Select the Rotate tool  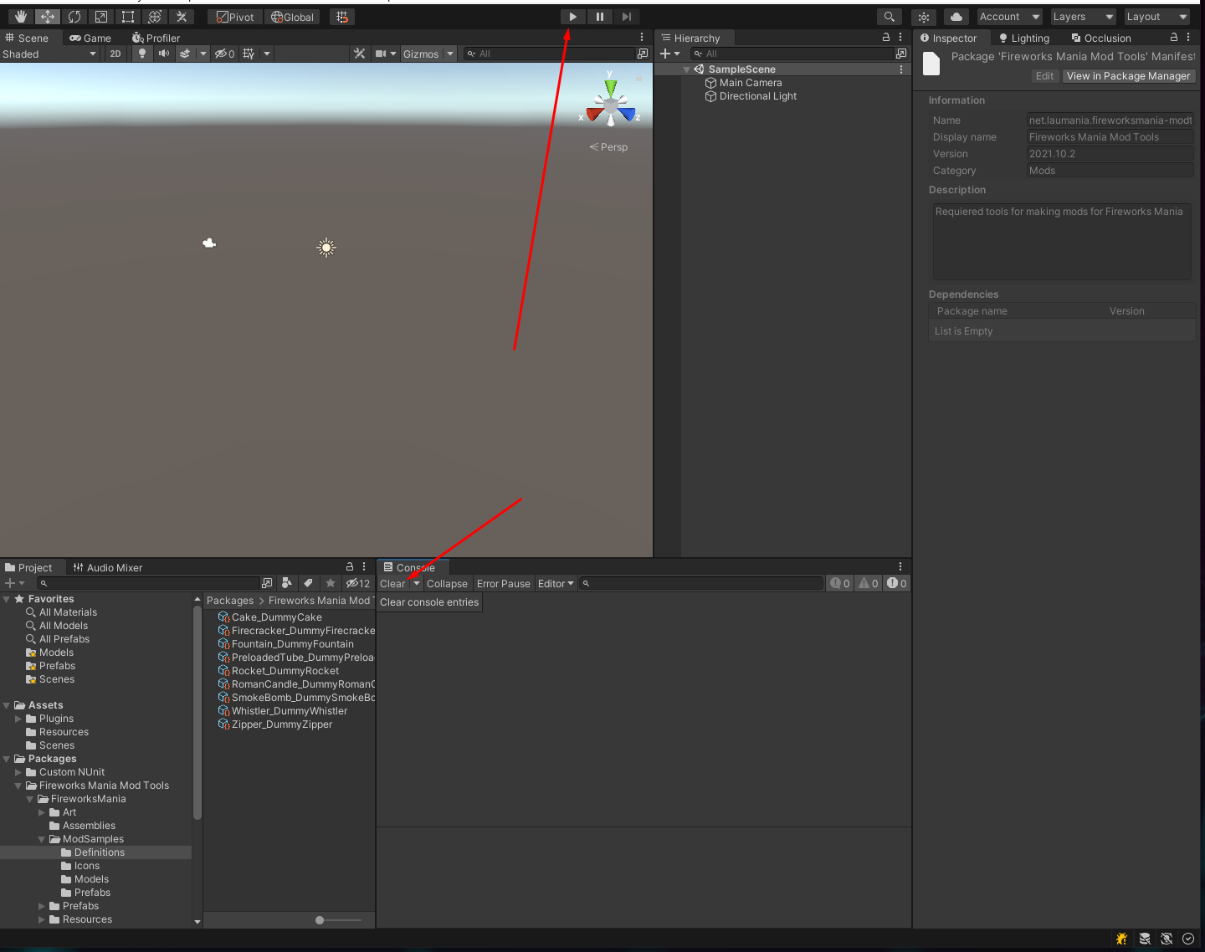point(74,16)
